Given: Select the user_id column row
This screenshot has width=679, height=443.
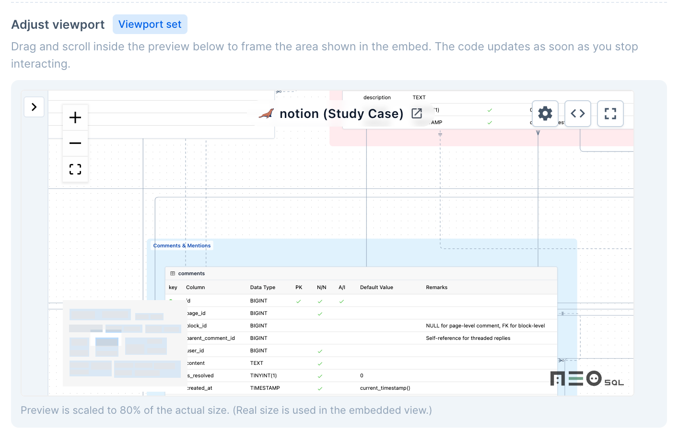Looking at the screenshot, I should pos(361,350).
